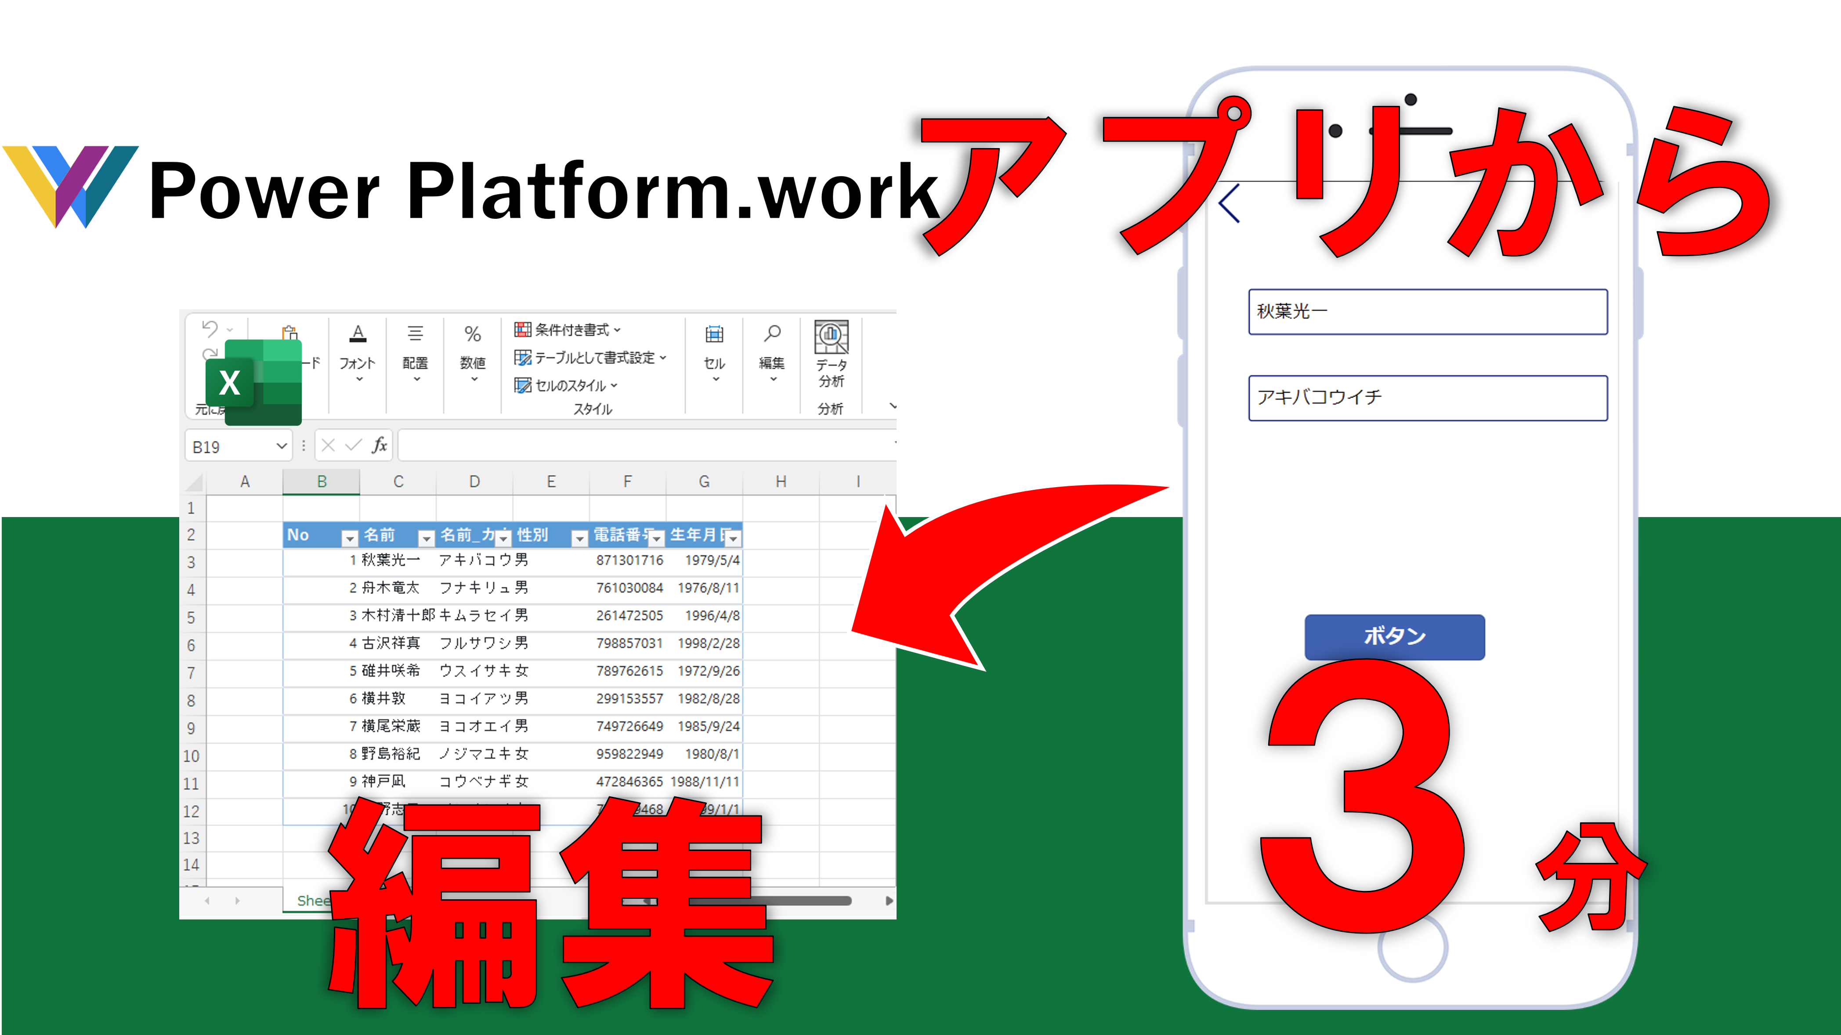This screenshot has width=1841, height=1035.
Task: Select column header D
Action: pos(474,482)
